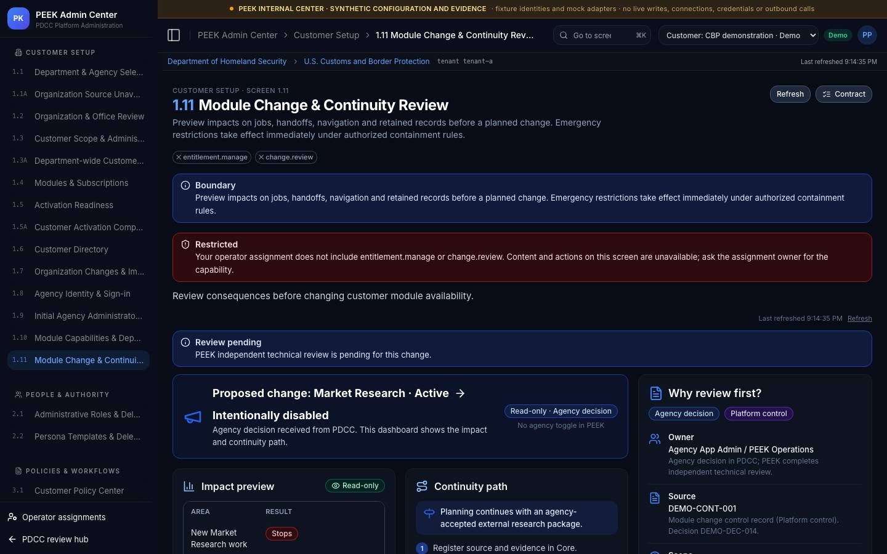Click the Impact preview chart icon

tap(189, 486)
